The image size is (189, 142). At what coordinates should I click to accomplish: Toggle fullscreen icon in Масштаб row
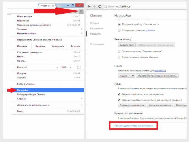[79, 67]
